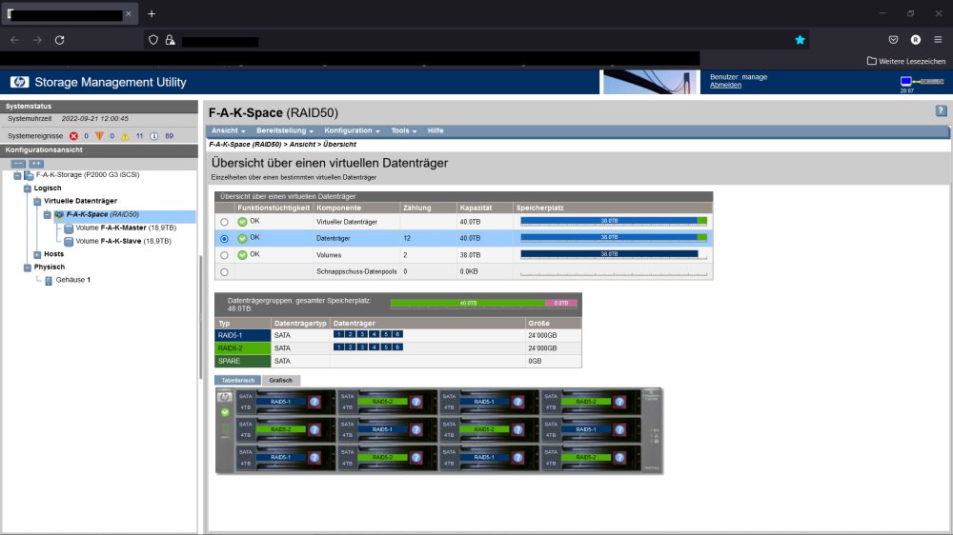Expand the Hosts tree node

pyautogui.click(x=37, y=254)
